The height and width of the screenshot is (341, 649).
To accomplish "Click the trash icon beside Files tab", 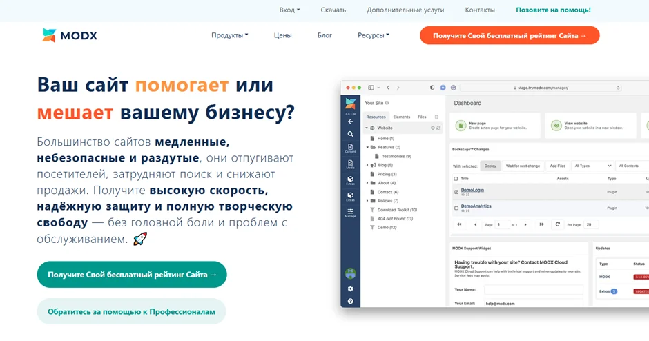I will [x=436, y=117].
